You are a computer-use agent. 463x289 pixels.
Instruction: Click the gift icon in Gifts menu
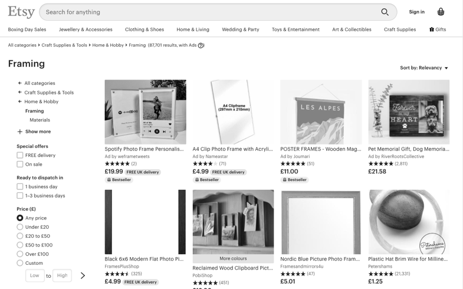pos(432,29)
